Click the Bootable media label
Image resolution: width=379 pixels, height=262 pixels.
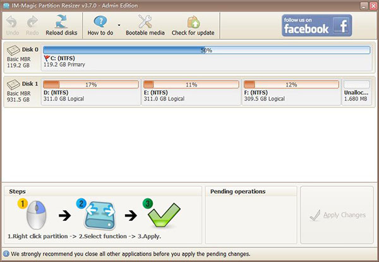(145, 33)
